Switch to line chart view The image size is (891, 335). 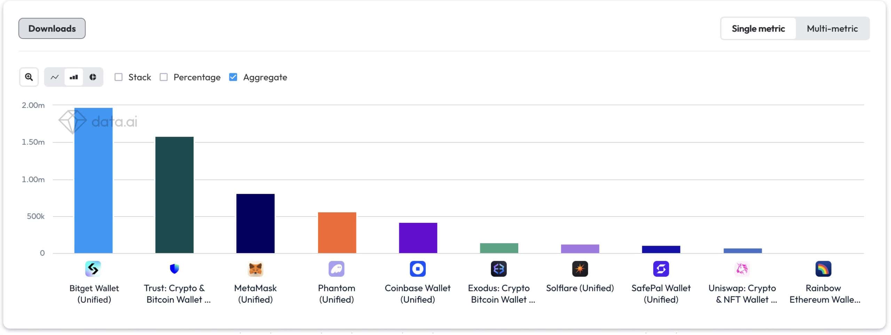[x=55, y=77]
